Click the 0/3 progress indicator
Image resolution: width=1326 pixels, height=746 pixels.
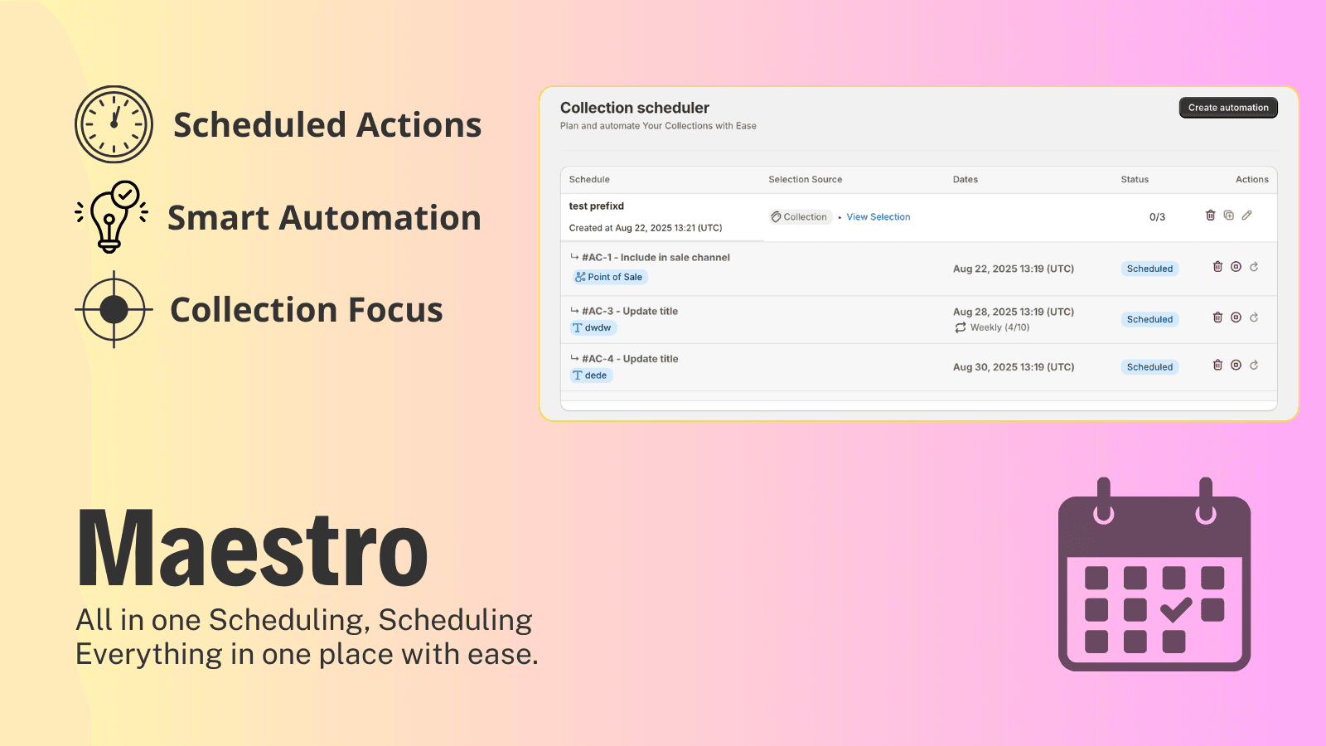point(1156,216)
